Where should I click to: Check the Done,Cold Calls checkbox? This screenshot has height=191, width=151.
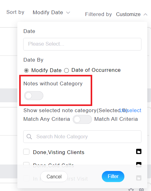[x=26, y=165]
